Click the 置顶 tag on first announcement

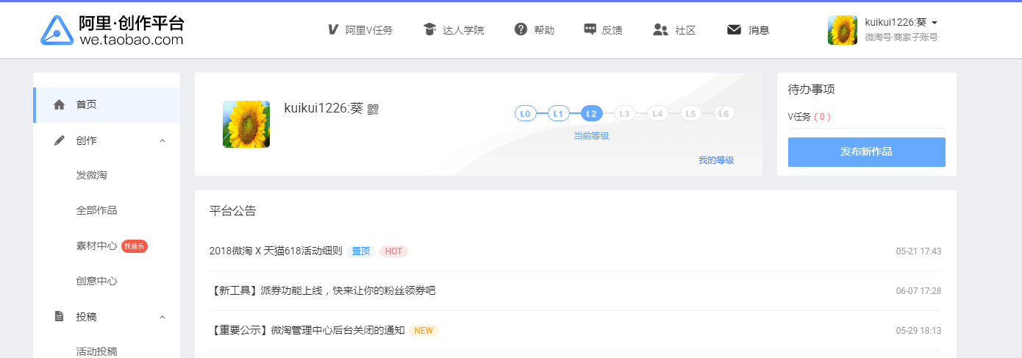tap(360, 251)
